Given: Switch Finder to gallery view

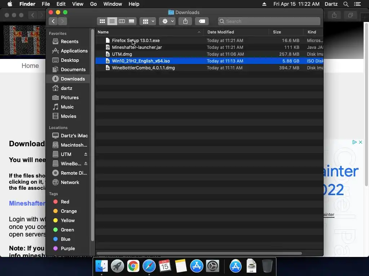Looking at the screenshot, I should [132, 21].
